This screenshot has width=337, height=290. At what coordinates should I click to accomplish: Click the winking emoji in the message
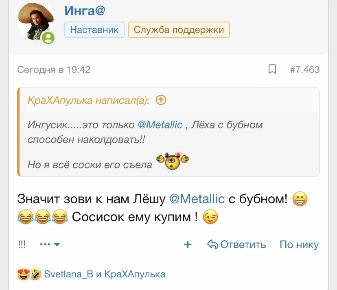click(x=210, y=217)
